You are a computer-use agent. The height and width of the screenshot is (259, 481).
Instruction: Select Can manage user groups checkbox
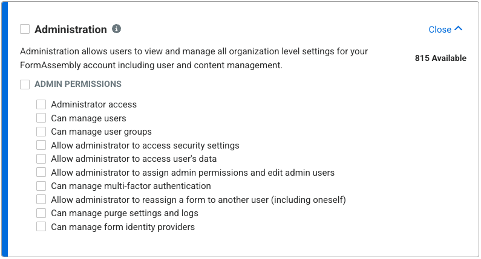pyautogui.click(x=41, y=132)
